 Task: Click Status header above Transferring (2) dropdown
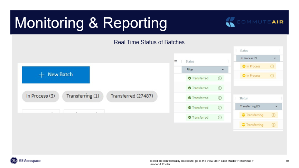click(244, 98)
